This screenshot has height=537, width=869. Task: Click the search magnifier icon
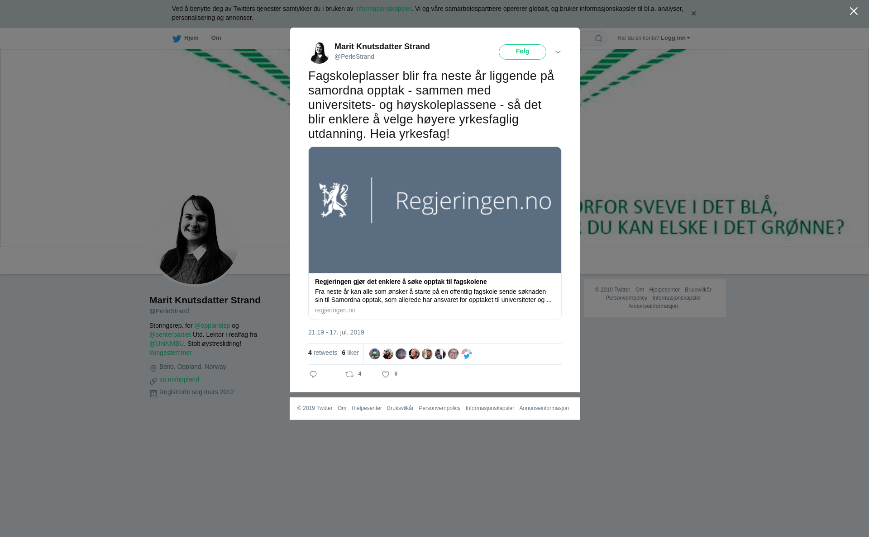pyautogui.click(x=598, y=38)
